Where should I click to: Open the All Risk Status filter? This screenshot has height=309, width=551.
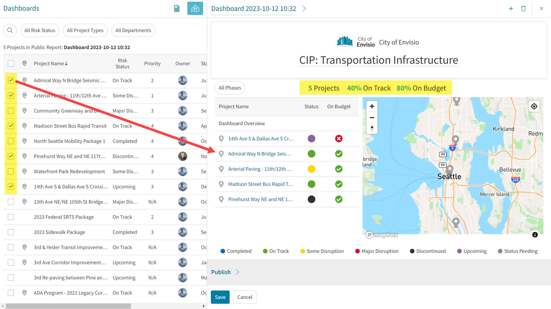pyautogui.click(x=40, y=30)
